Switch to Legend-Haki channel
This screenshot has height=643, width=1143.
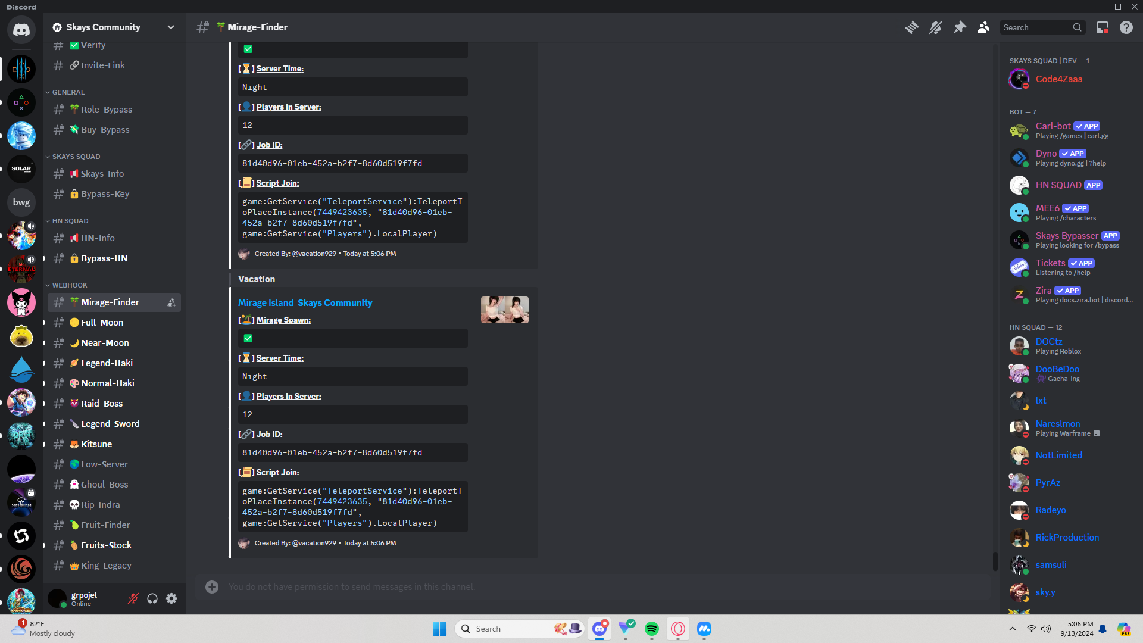click(114, 363)
